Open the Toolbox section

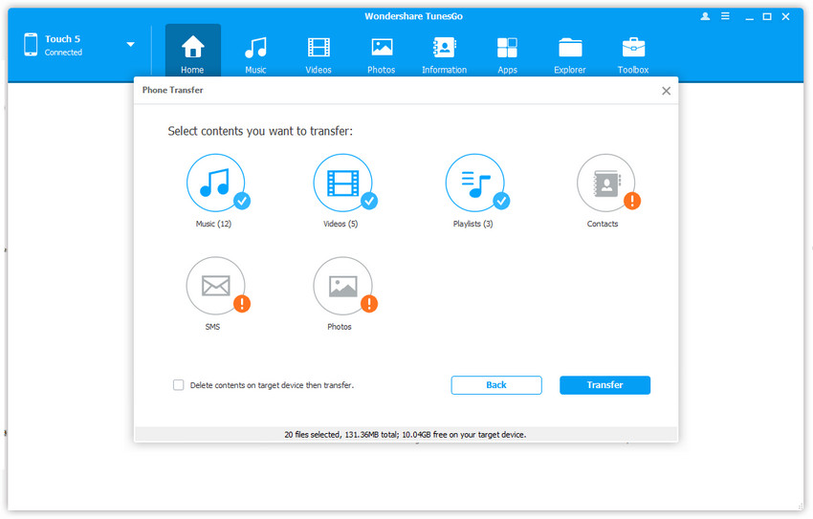[632, 54]
